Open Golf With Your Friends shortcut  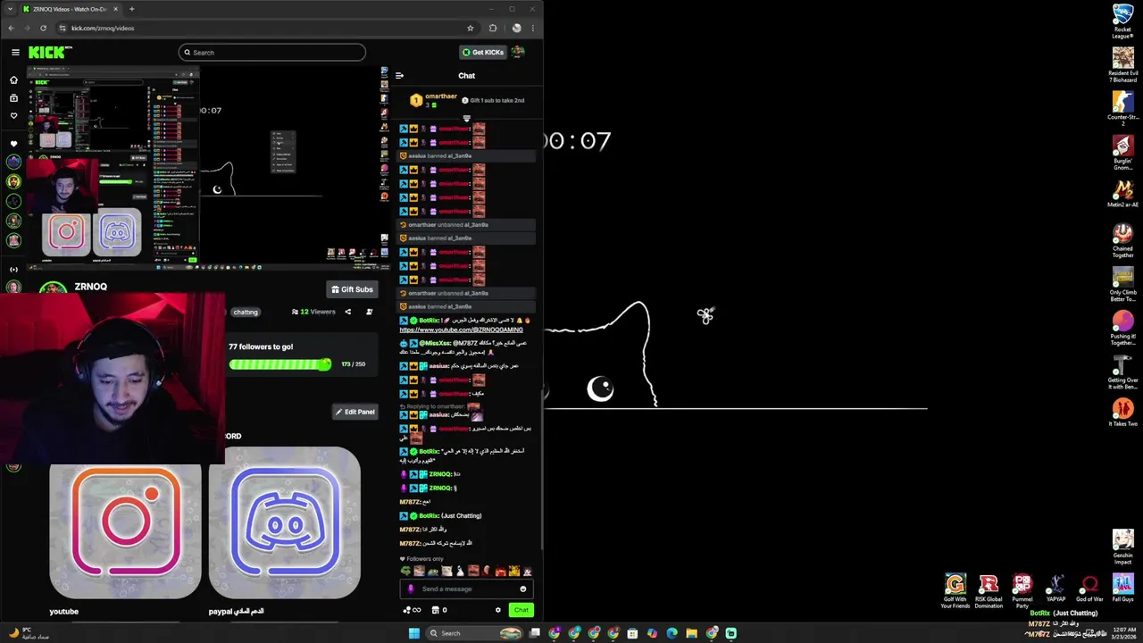(x=955, y=591)
